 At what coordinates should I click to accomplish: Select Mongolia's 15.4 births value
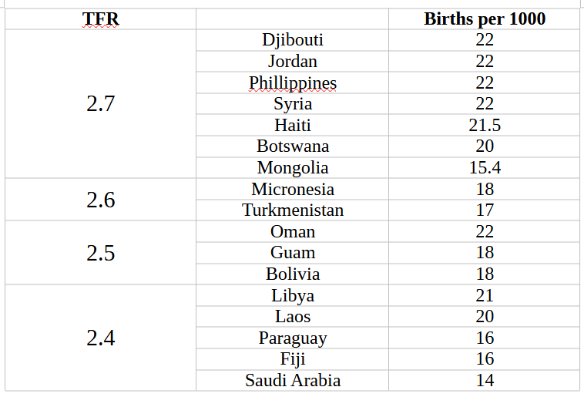point(485,168)
